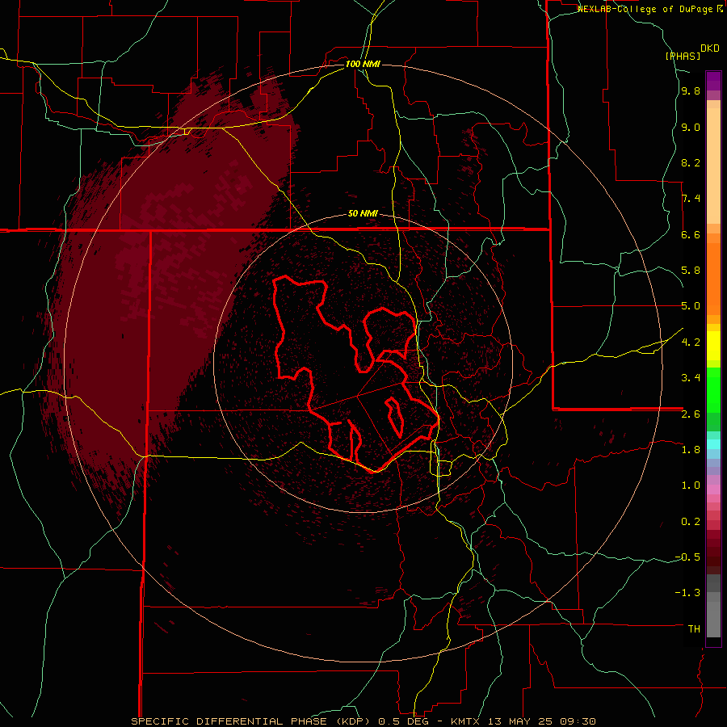Viewport: 727px width, 727px height.
Task: Select the 9.0 scale value
Action: tap(691, 127)
